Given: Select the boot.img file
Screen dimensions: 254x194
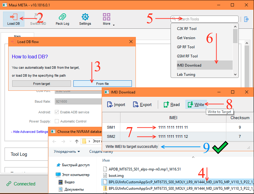Looking at the screenshot, I should pyautogui.click(x=116, y=176).
